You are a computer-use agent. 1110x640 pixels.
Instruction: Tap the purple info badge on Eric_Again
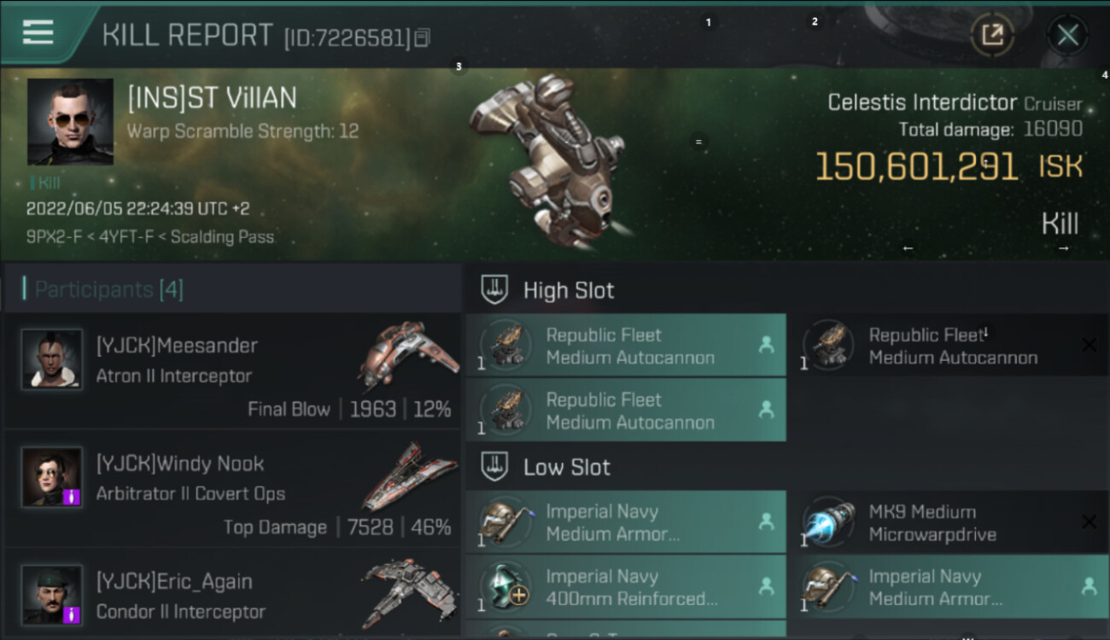pos(72,614)
